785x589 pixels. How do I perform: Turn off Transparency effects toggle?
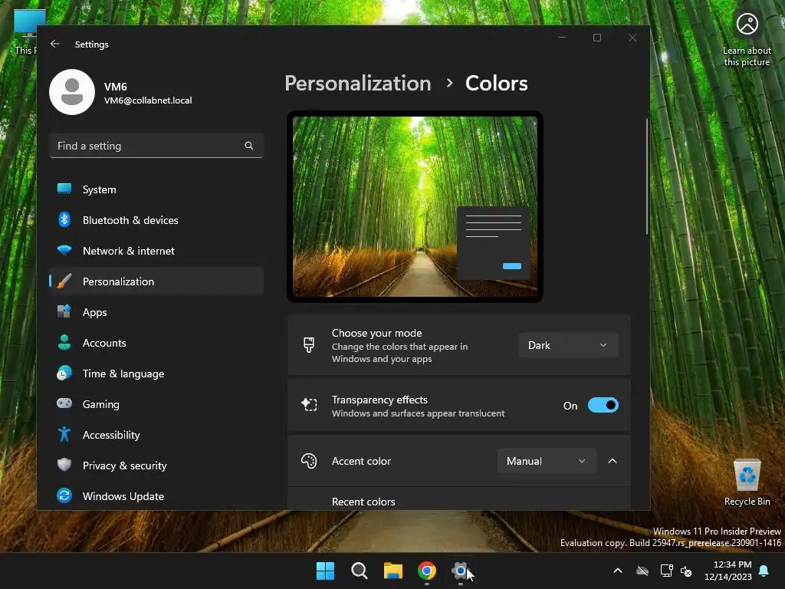[603, 405]
